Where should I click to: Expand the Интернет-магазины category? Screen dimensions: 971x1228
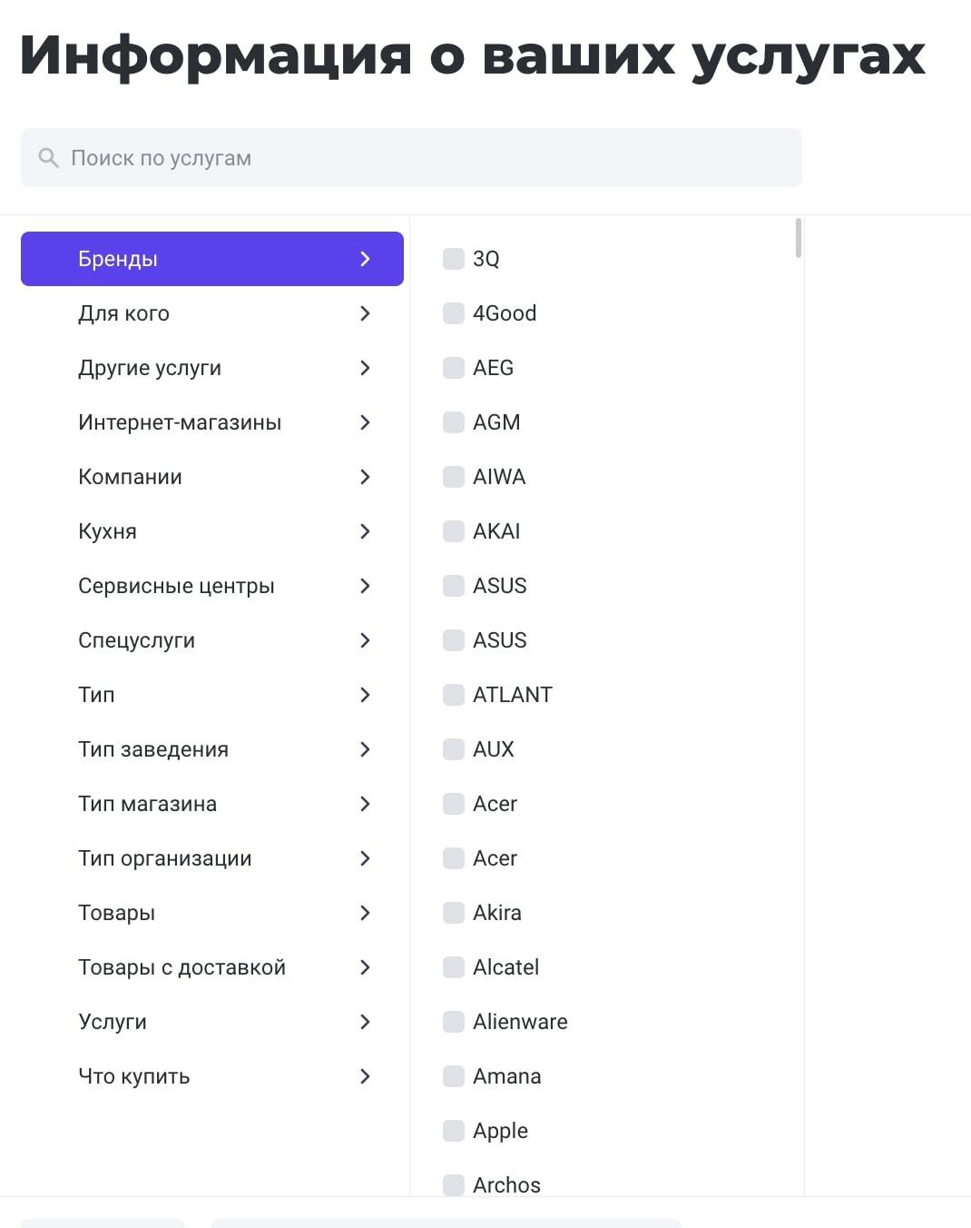212,422
